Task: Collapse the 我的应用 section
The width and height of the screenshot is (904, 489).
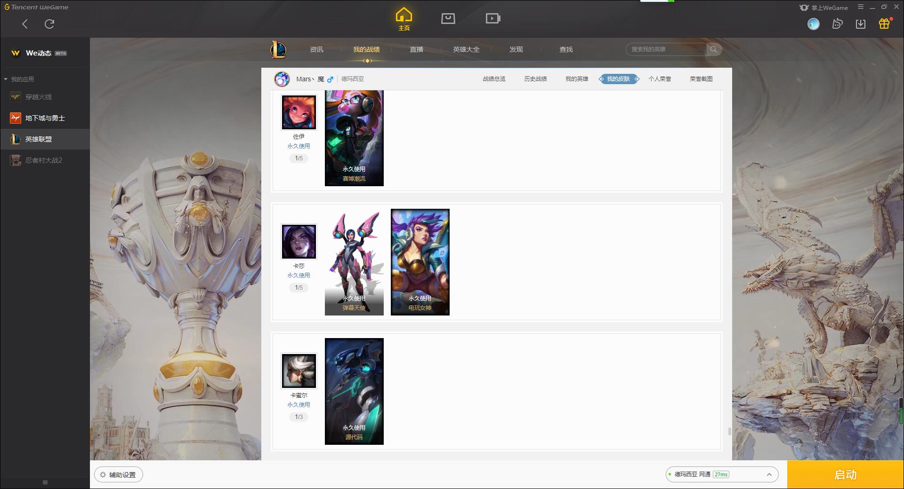Action: 19,79
